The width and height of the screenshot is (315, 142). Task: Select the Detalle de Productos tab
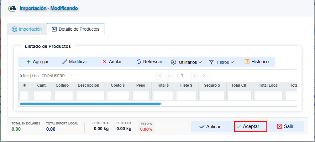76,29
